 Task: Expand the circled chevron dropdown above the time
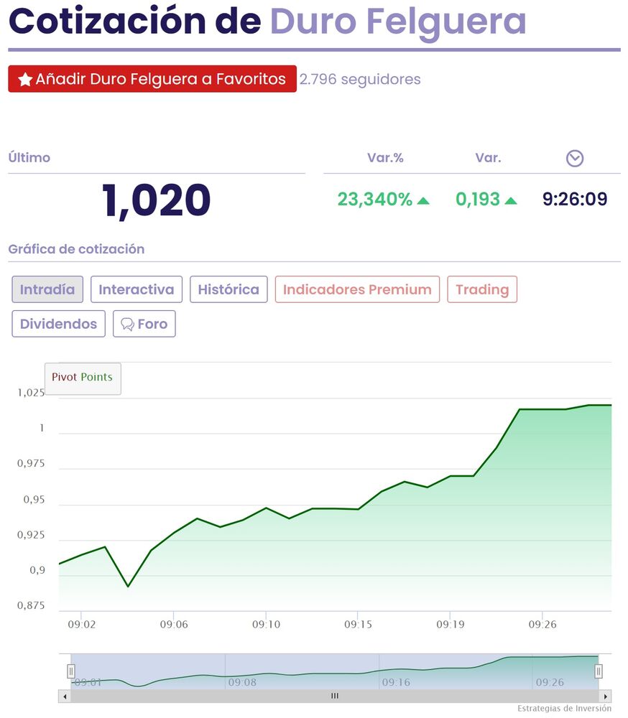(x=575, y=159)
